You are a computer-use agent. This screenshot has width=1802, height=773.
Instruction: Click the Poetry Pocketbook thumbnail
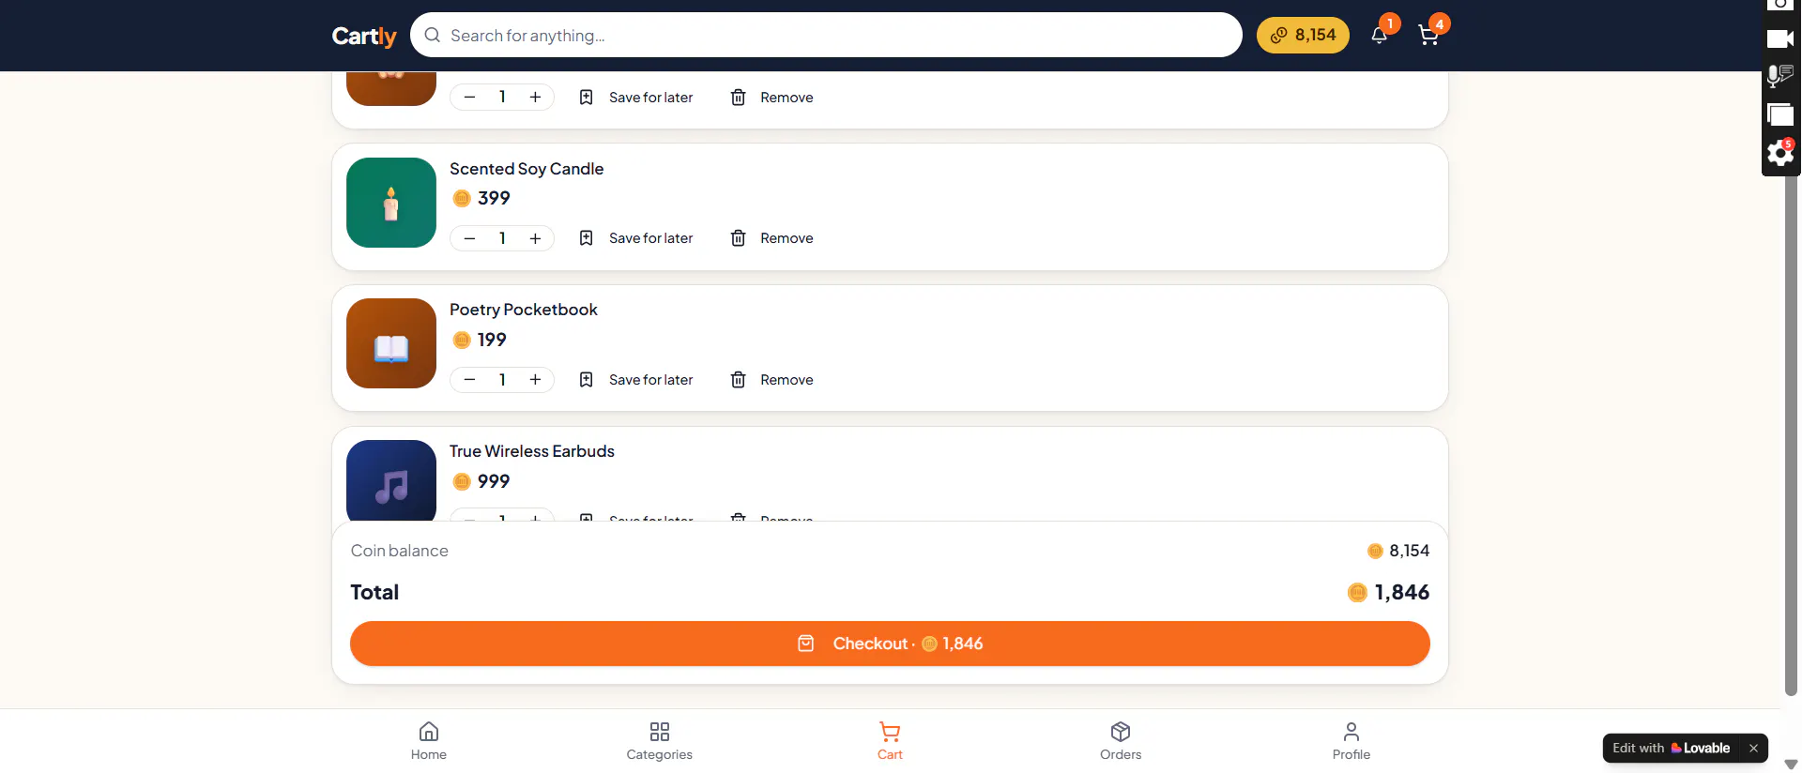(x=391, y=343)
